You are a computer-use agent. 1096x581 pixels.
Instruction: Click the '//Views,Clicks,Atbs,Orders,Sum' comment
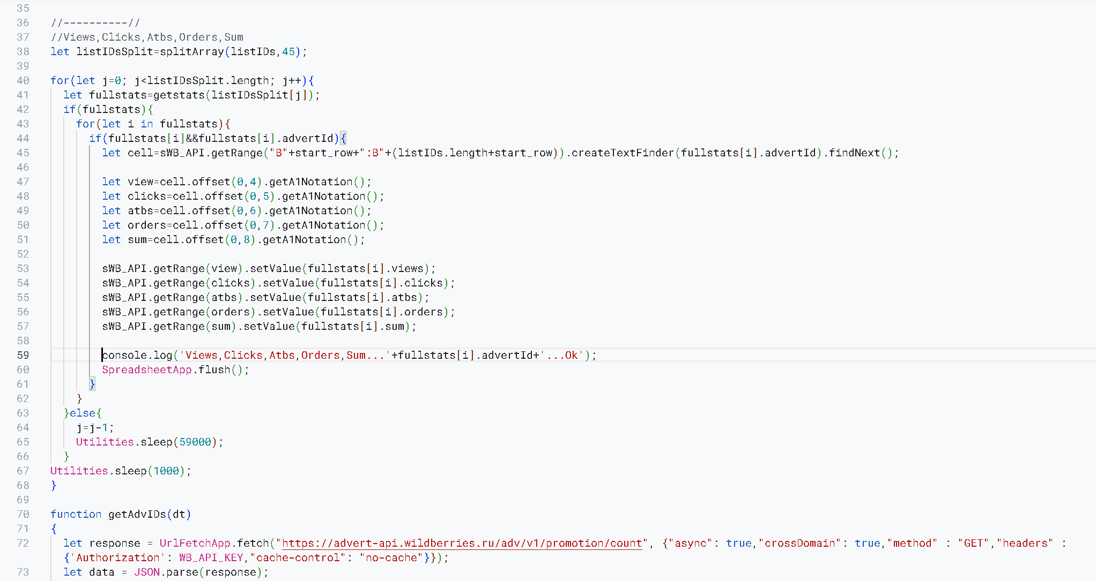coord(147,37)
